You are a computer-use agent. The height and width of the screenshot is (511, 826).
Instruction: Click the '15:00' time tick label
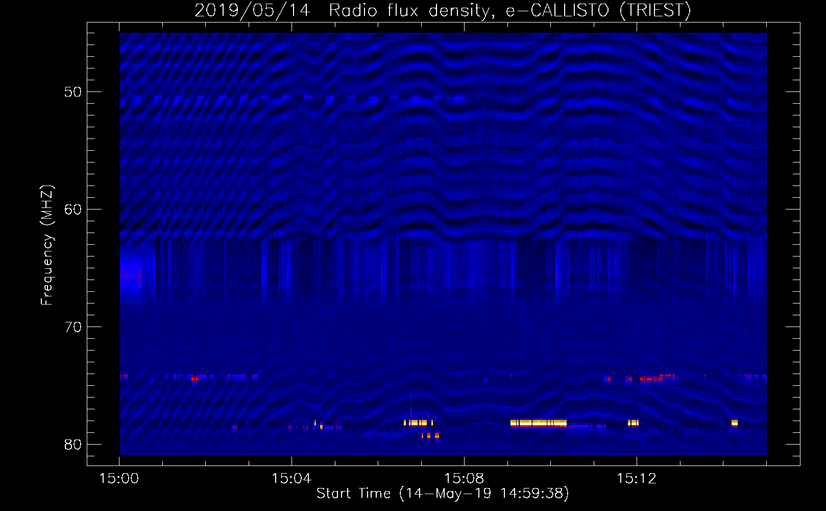(x=119, y=479)
